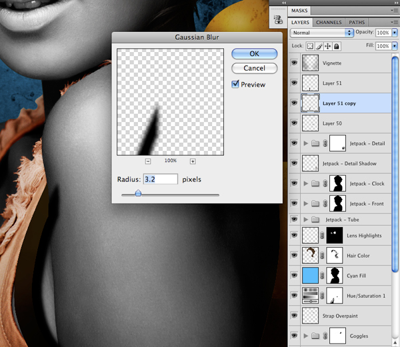
Task: Select the Hue/Saturation 1 layer mask
Action: click(335, 296)
